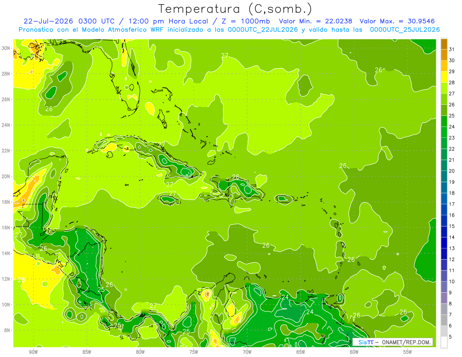Click the "12N" latitude axis label
The image size is (462, 357).
click(6, 279)
